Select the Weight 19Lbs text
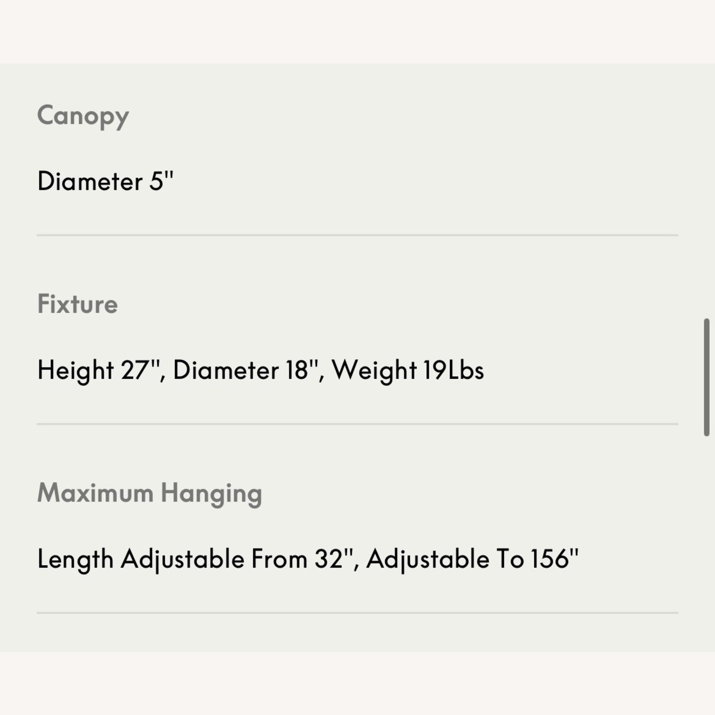The height and width of the screenshot is (715, 715). (x=408, y=370)
